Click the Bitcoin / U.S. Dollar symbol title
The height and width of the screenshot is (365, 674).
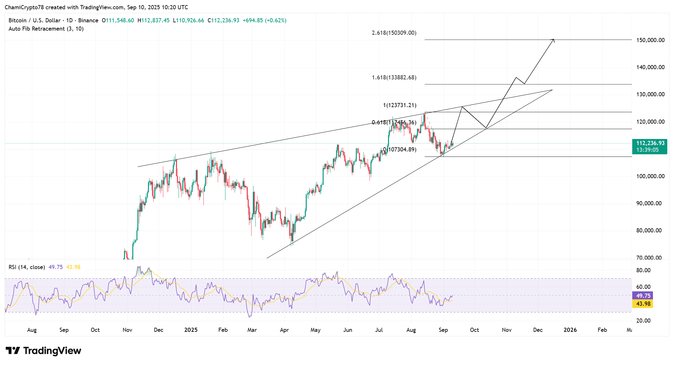click(x=34, y=20)
